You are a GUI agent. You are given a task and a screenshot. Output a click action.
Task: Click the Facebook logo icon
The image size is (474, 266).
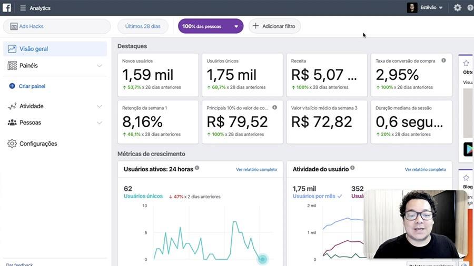tap(7, 7)
